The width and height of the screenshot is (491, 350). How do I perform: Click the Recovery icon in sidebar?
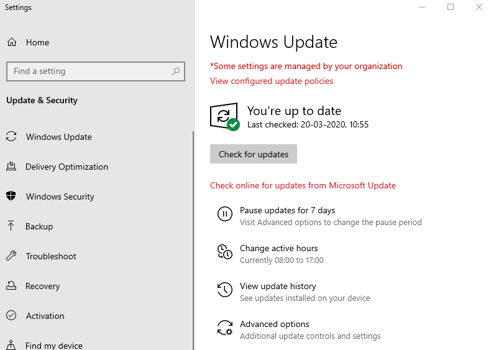coord(11,285)
